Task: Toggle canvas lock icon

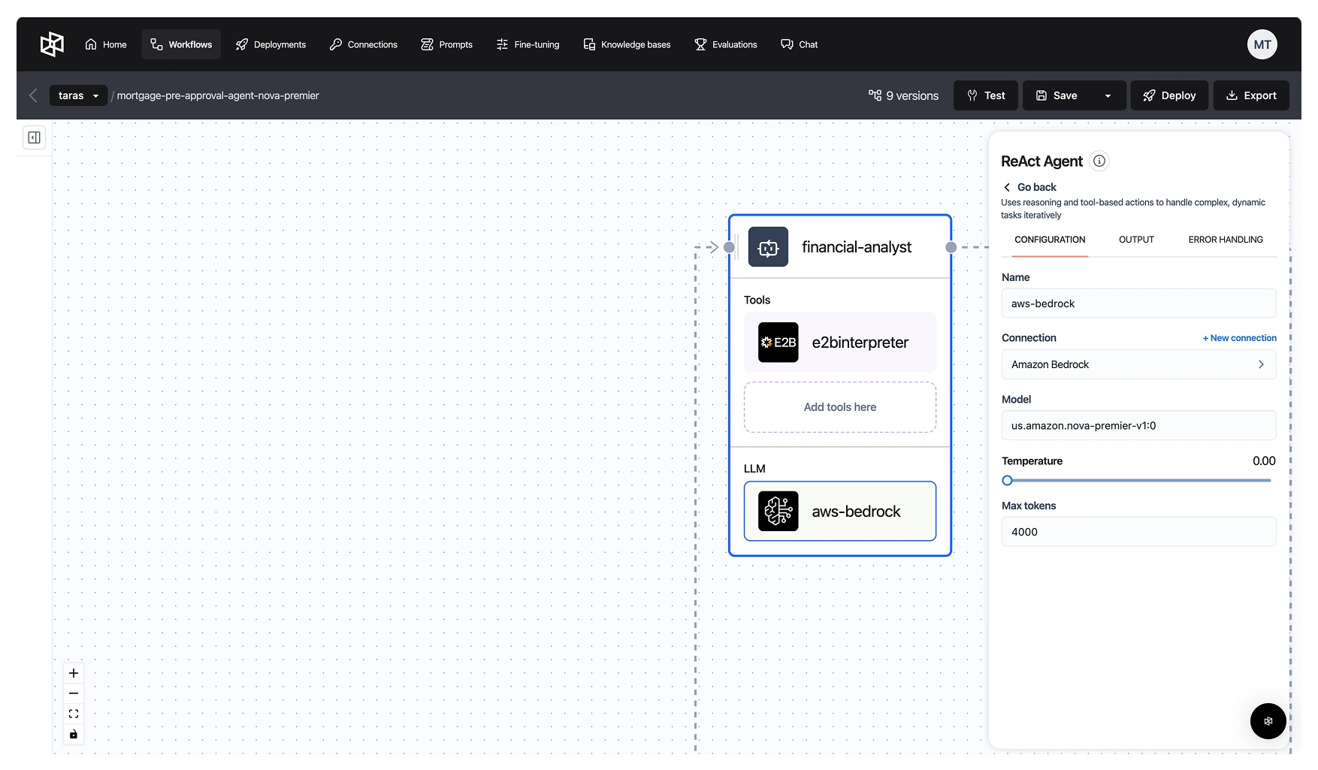Action: tap(74, 734)
